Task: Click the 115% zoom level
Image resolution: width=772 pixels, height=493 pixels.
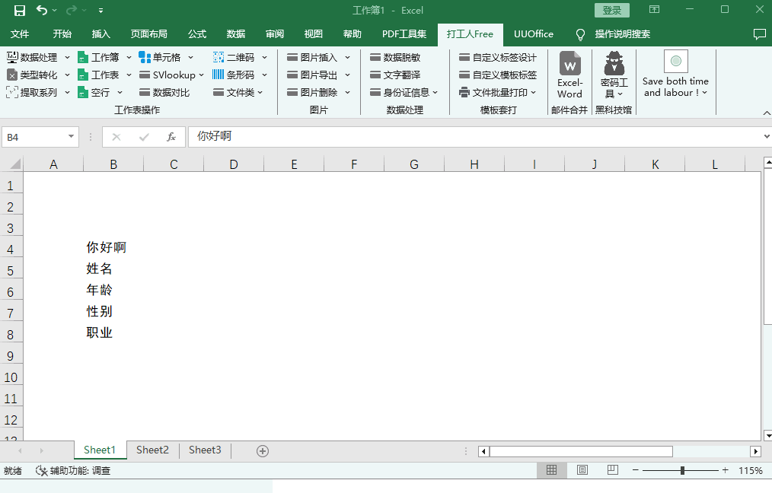Action: [x=751, y=471]
